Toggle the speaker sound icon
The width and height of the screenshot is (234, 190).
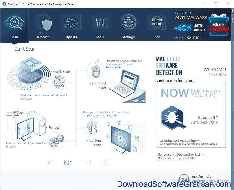[88, 162]
